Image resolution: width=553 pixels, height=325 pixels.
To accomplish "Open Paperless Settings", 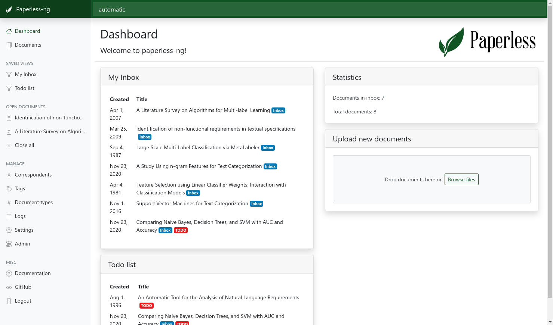I will point(24,230).
